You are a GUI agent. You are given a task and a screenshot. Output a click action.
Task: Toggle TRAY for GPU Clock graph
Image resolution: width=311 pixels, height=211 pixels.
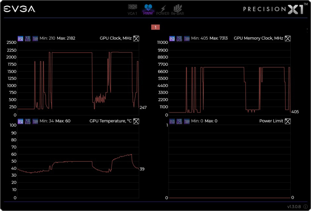tap(35, 39)
